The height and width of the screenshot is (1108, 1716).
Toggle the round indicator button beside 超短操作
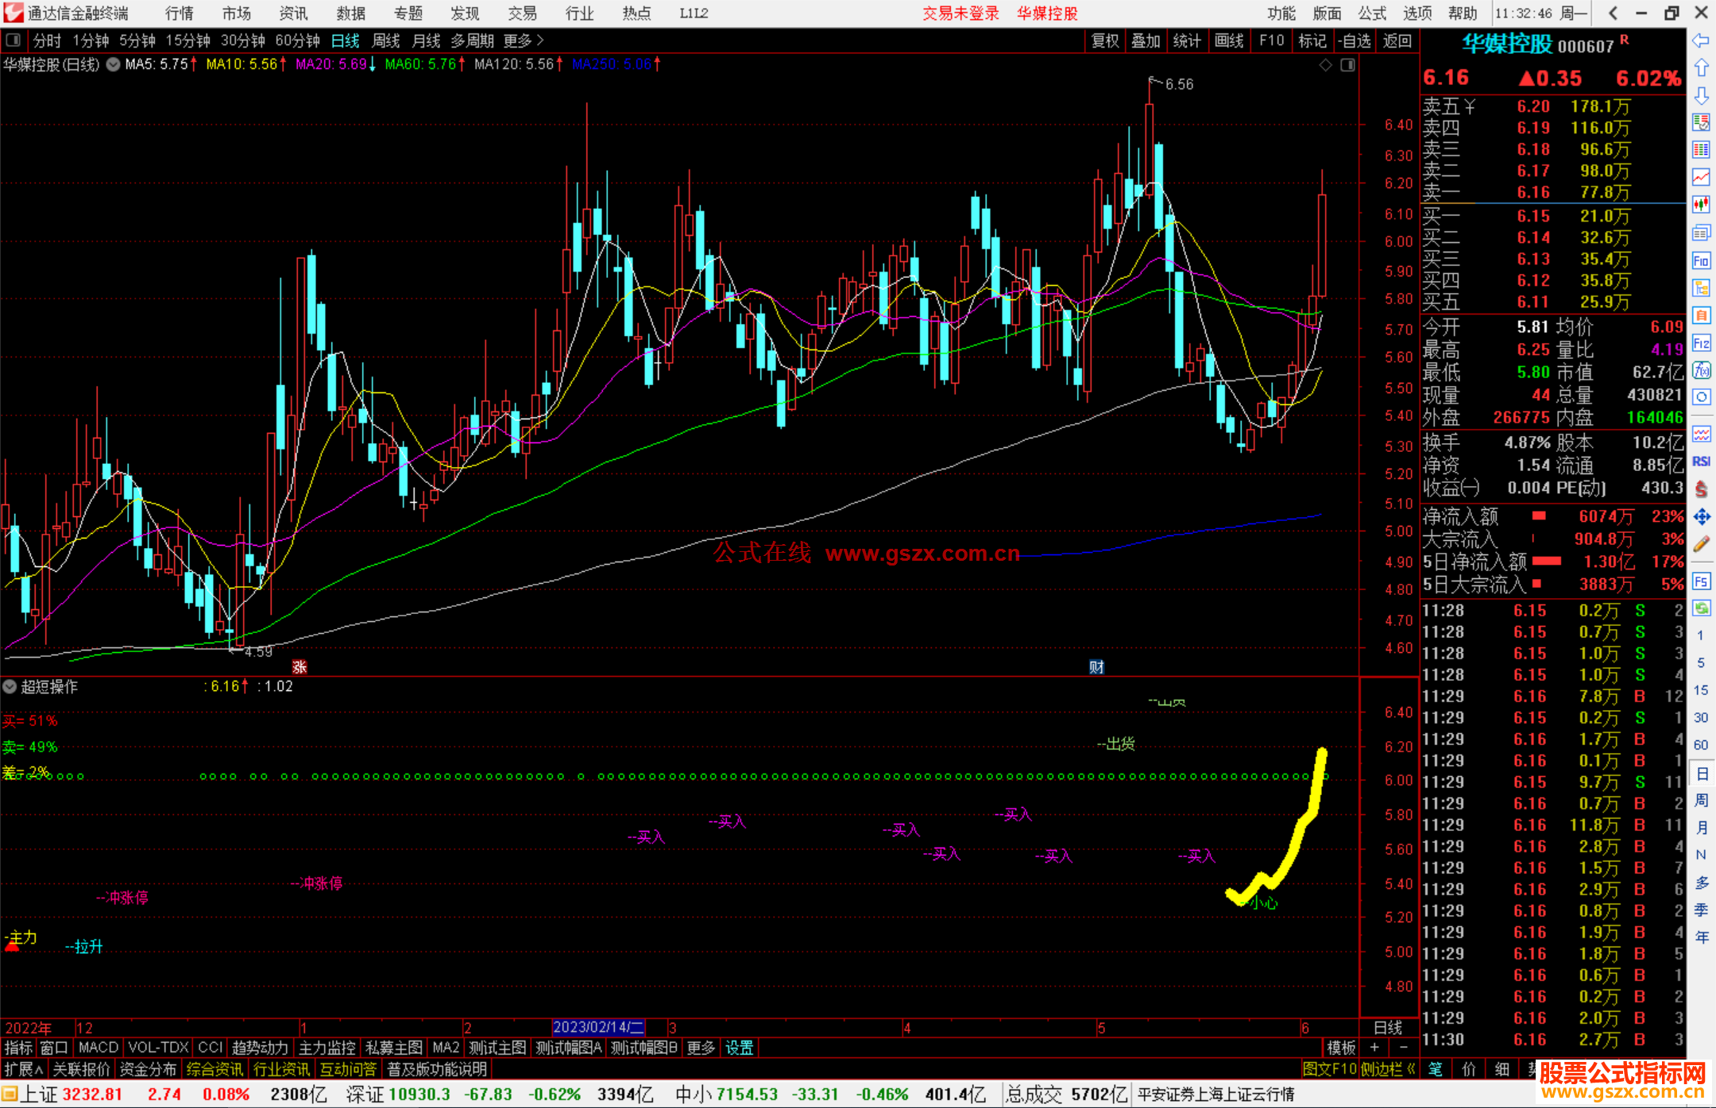click(x=10, y=686)
